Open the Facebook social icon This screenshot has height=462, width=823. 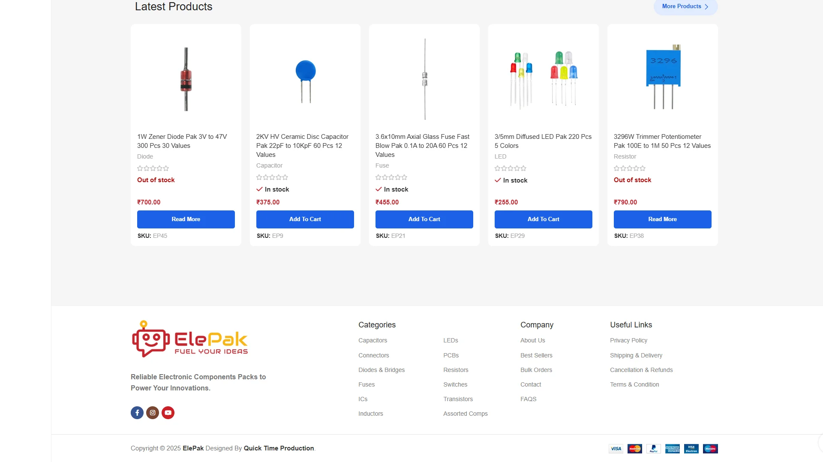point(137,413)
